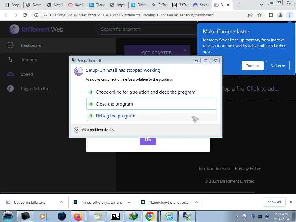Viewport: 296px width, 222px height.
Task: Open the Windows Start menu
Action: click(8, 216)
